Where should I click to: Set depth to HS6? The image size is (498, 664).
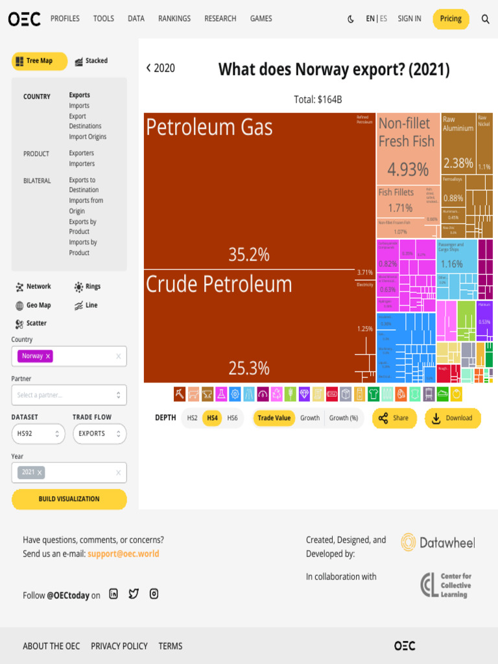(x=232, y=418)
